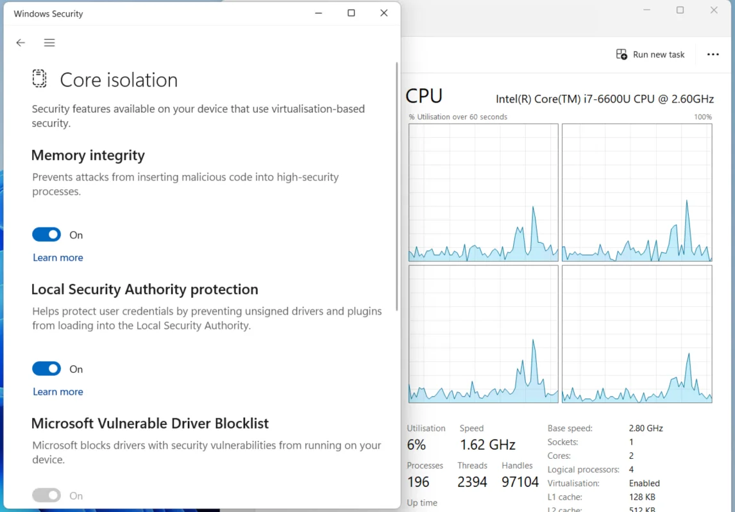Close the Task Manager window
The height and width of the screenshot is (512, 735).
tap(714, 10)
